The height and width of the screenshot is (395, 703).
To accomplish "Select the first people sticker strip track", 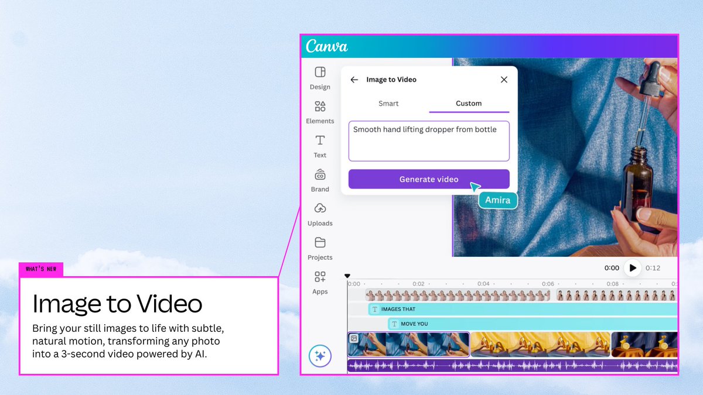I will tap(458, 294).
